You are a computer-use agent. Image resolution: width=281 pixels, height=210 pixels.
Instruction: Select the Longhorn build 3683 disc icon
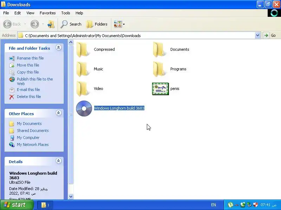click(84, 108)
